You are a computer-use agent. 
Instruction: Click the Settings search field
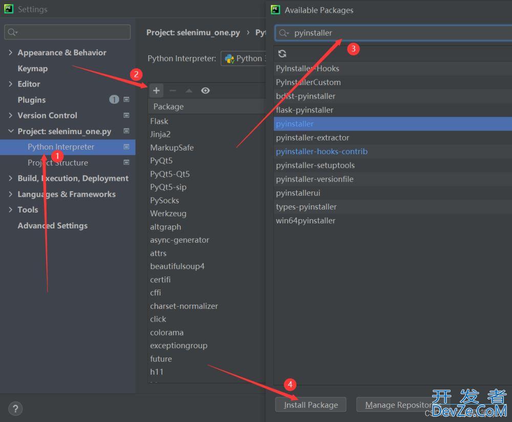[67, 32]
